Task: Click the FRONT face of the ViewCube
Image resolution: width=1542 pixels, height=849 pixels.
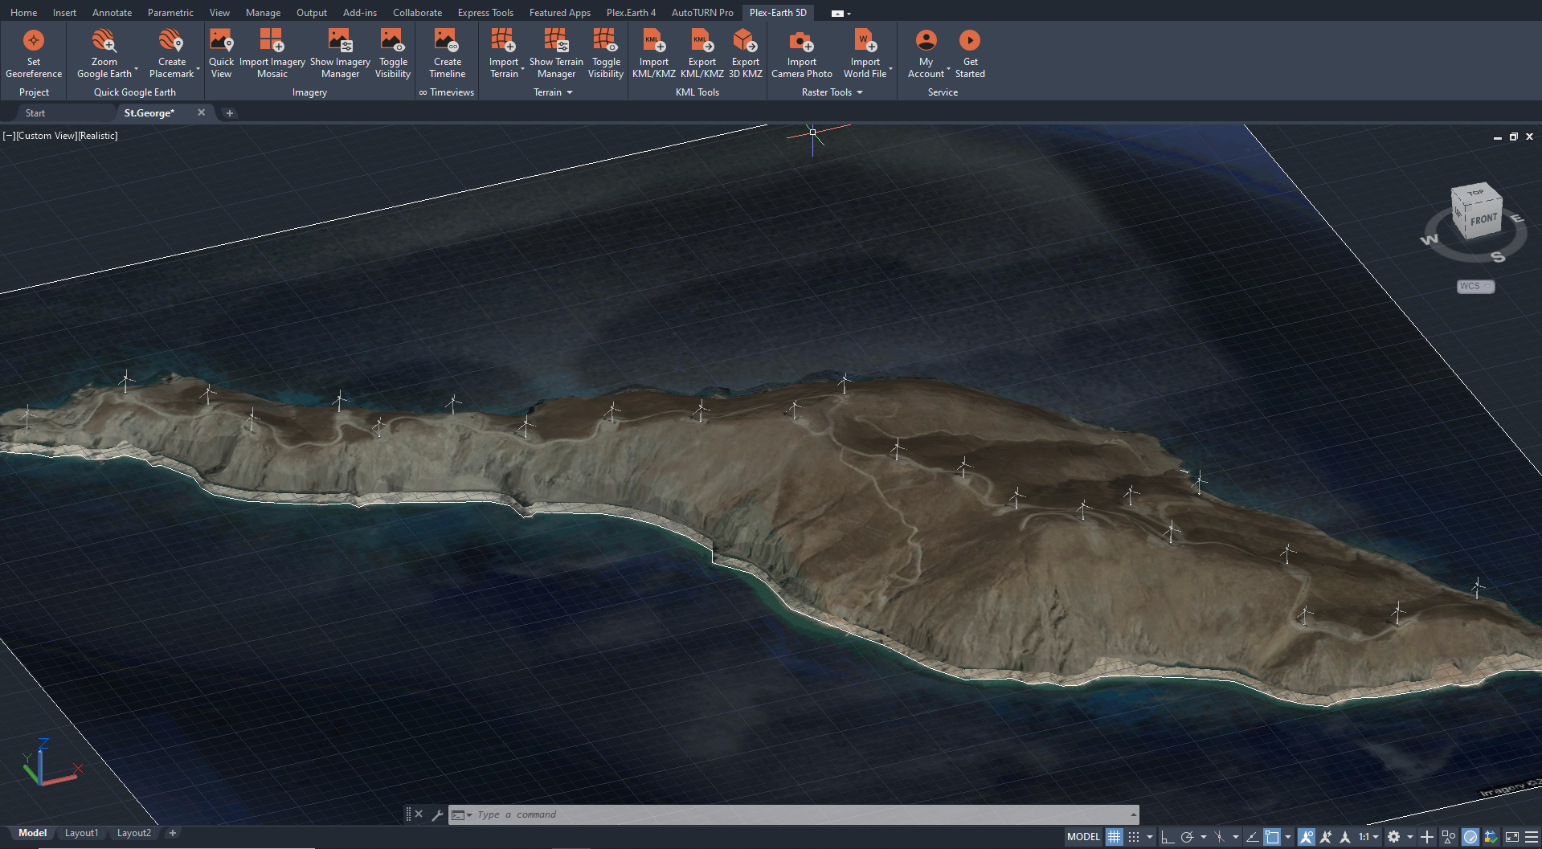Action: [1483, 219]
